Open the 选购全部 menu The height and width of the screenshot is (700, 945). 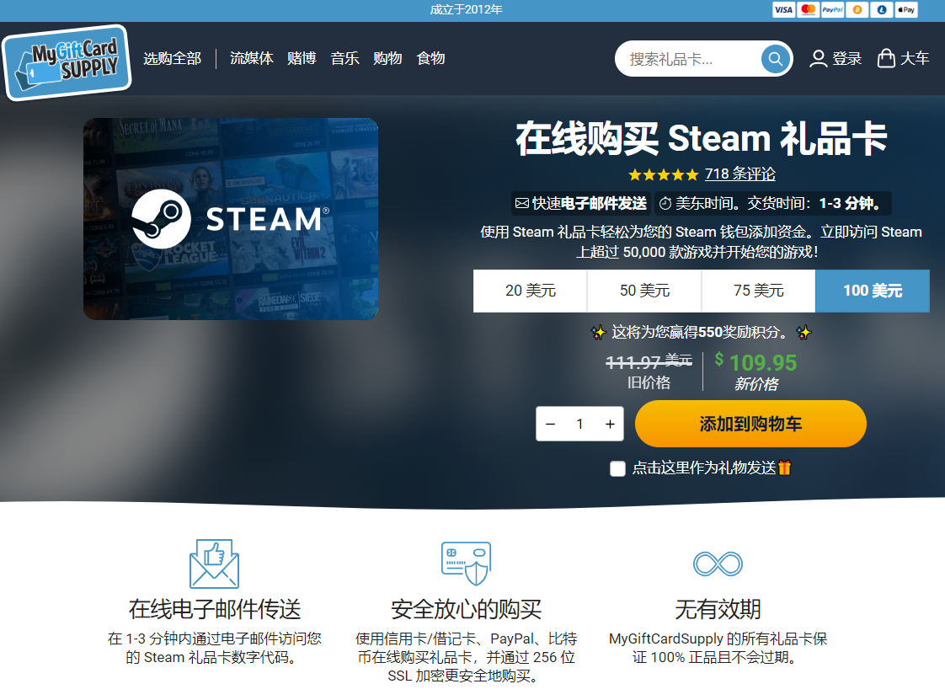172,58
